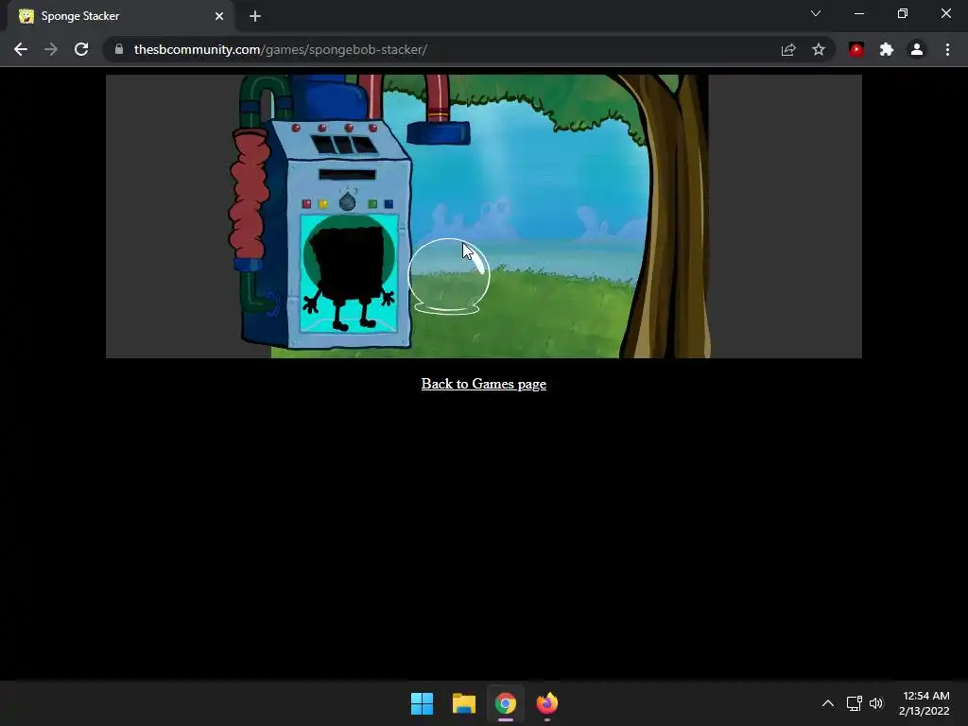Click the green button on the machine
This screenshot has width=968, height=726.
click(x=372, y=204)
